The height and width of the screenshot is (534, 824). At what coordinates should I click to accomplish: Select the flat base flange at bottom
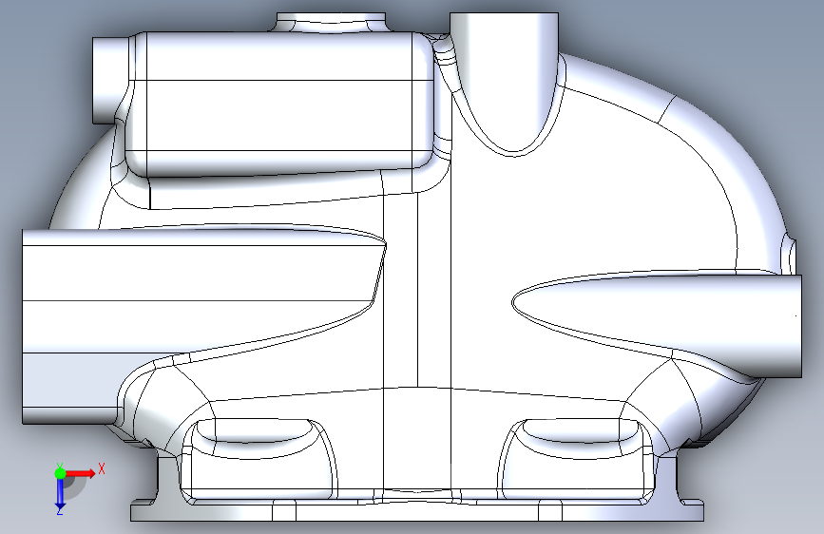click(x=416, y=511)
